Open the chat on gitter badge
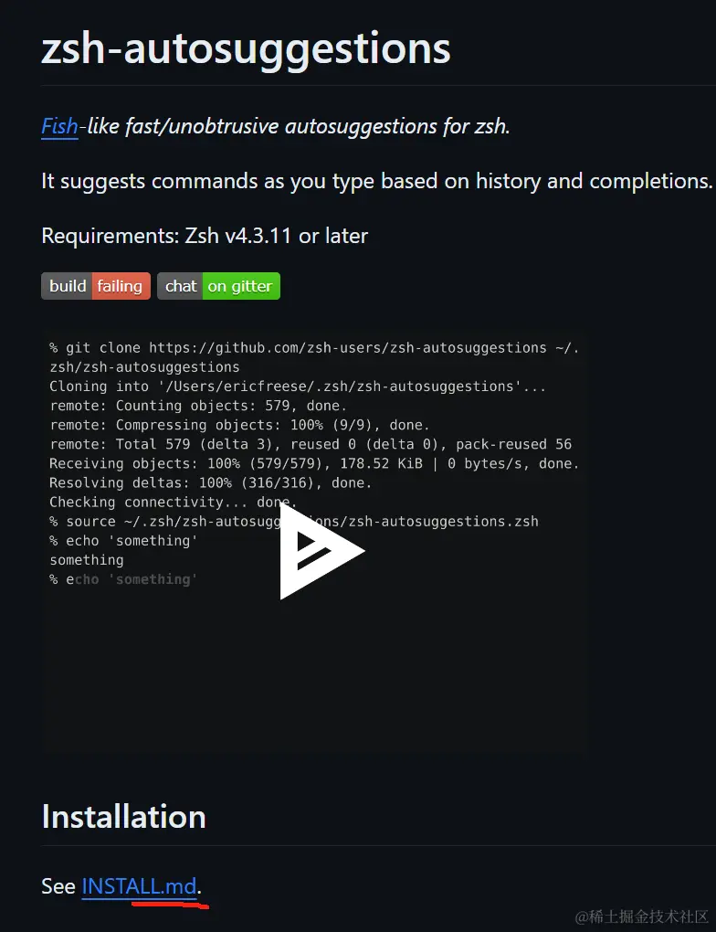This screenshot has height=932, width=716. 218,286
